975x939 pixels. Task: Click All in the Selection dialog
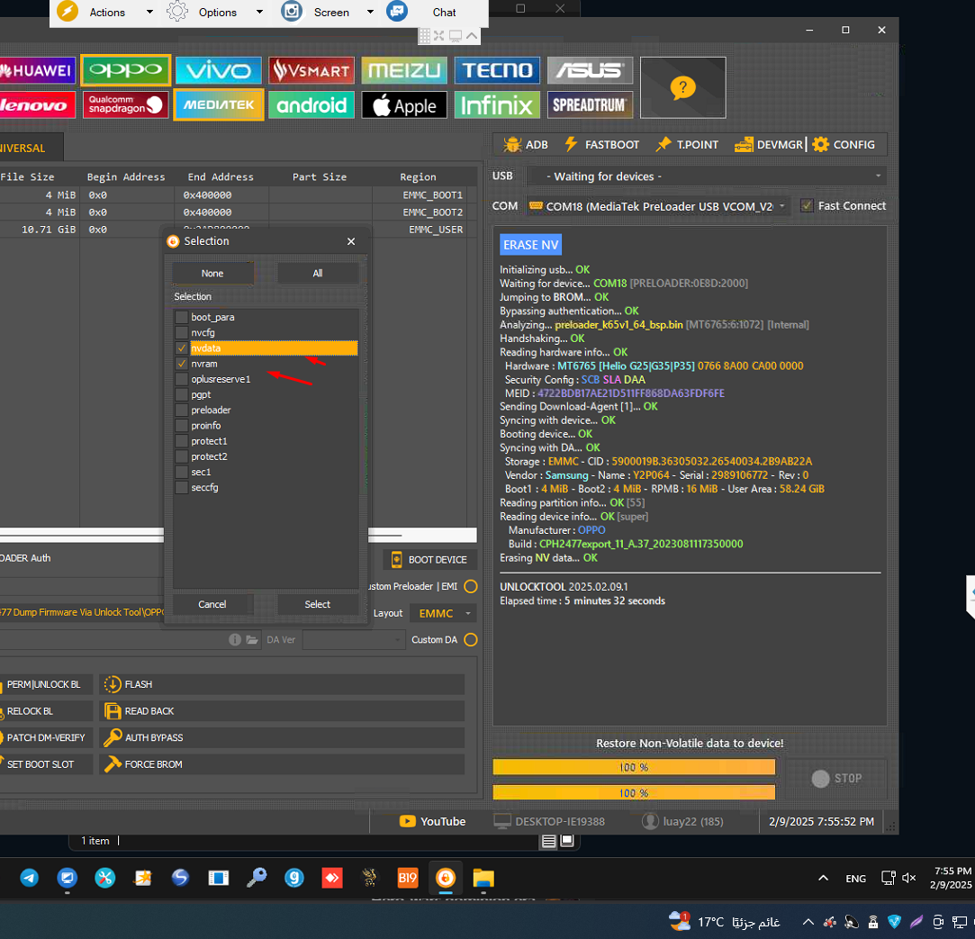pos(318,274)
